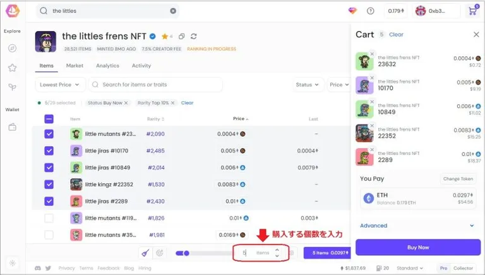This screenshot has width=485, height=275.
Task: Open the Standard gas speed dropdown
Action: pos(410,268)
